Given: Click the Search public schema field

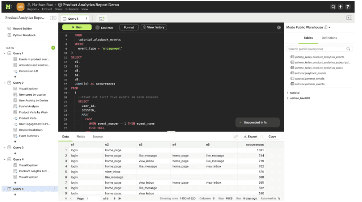Looking at the screenshot, I should click(319, 49).
